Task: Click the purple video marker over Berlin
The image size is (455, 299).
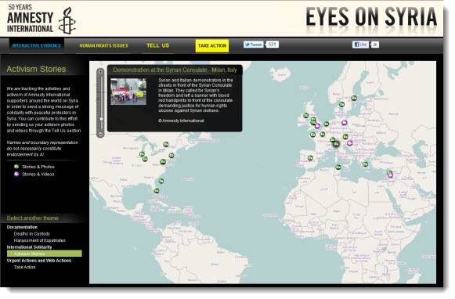Action: coord(345,123)
